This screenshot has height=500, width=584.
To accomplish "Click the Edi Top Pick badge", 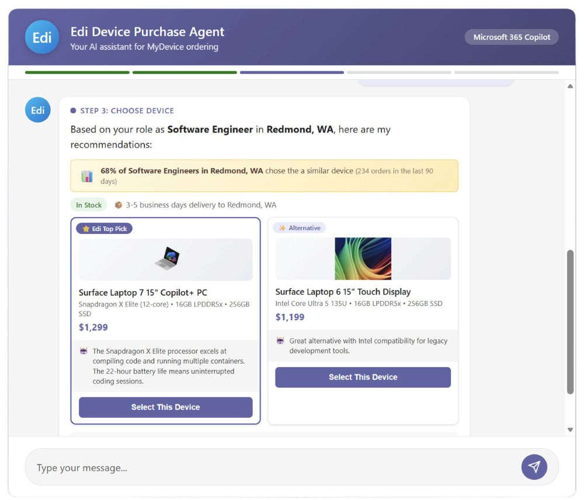I will [105, 229].
